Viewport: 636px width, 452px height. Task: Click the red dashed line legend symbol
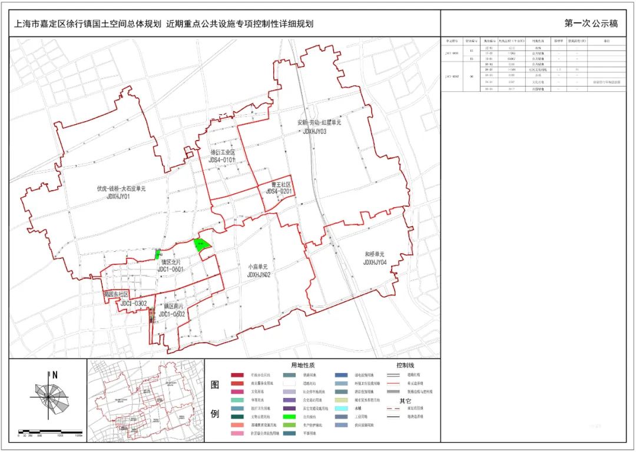pos(393,408)
